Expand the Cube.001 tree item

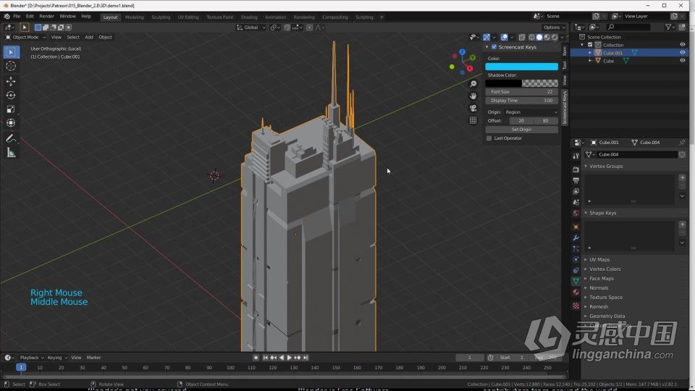pos(590,53)
